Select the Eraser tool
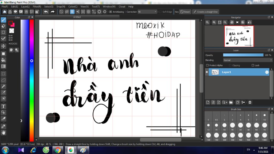Screen dimensions: 274x154 (x=3, y=26)
